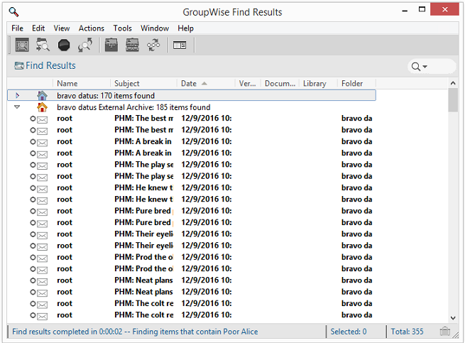The height and width of the screenshot is (343, 465).
Task: Click the closed file drawer toolbar icon
Action: pos(111,45)
